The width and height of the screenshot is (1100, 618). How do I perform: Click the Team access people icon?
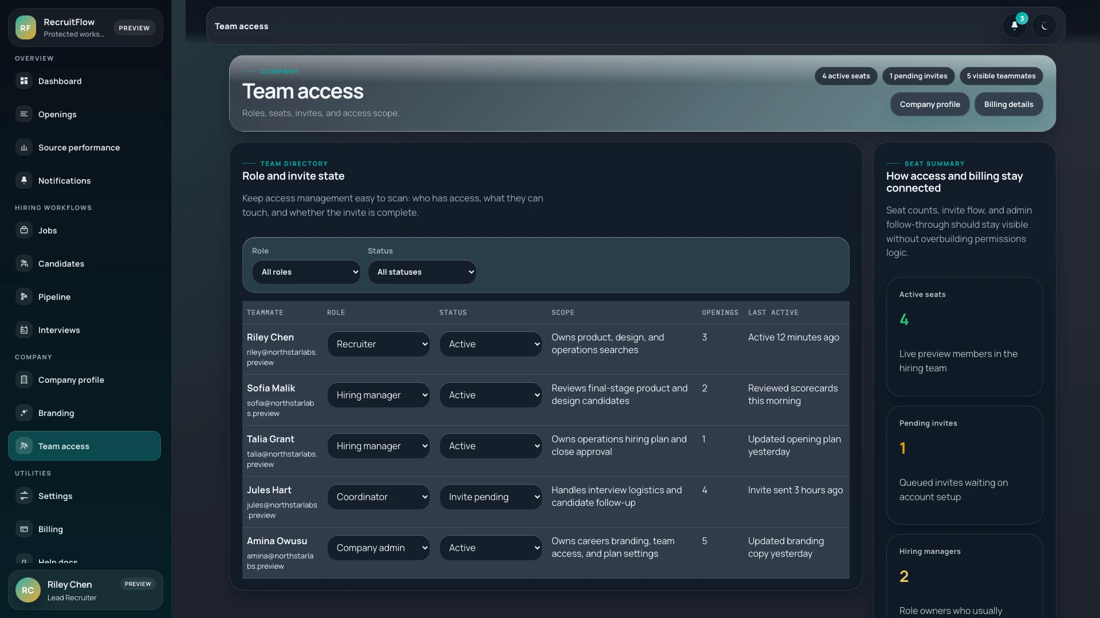24,446
